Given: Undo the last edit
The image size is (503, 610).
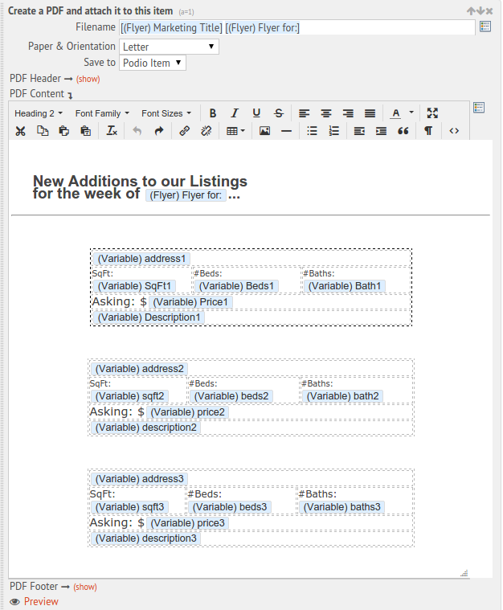Looking at the screenshot, I should coord(137,131).
